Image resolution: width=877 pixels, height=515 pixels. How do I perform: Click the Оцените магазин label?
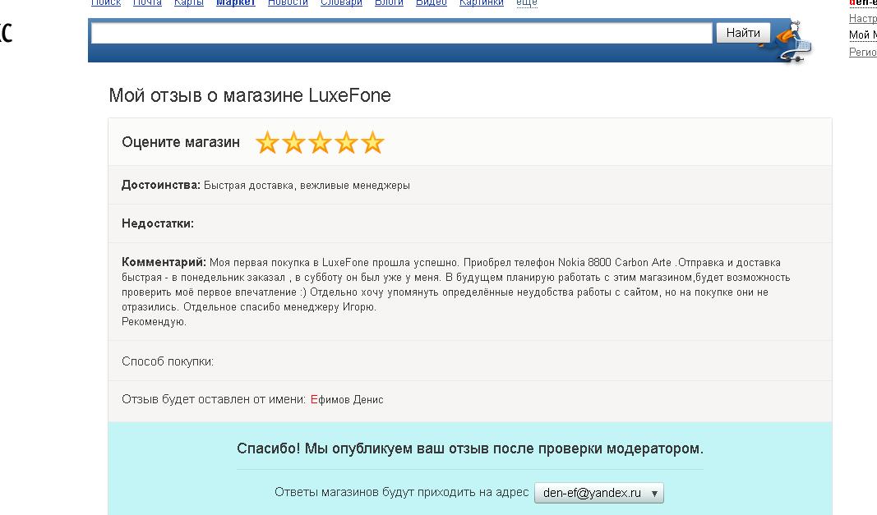click(x=181, y=142)
